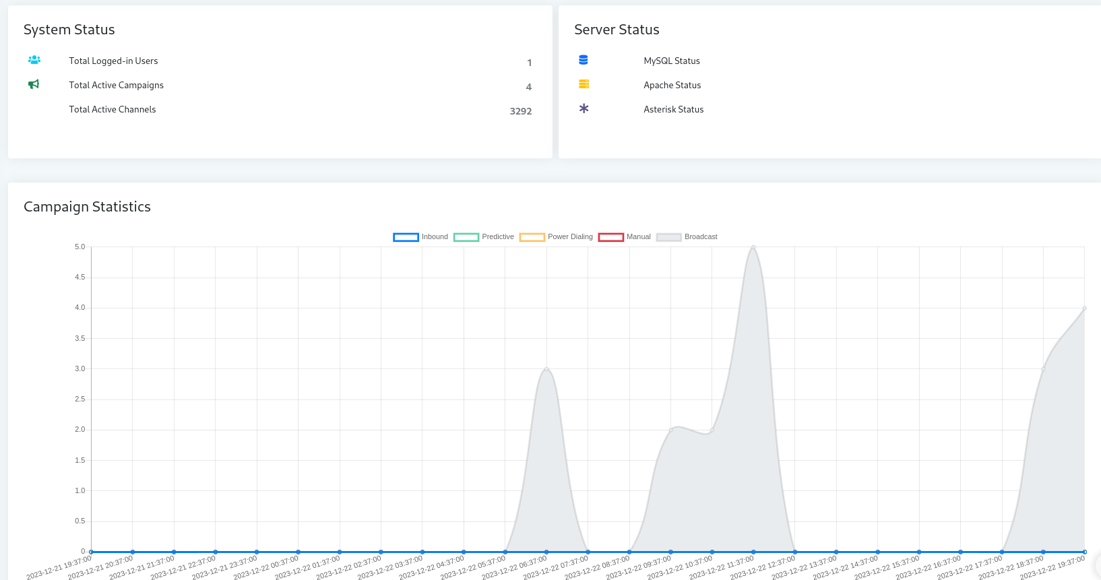Click the Total Active Campaigns label

click(x=116, y=85)
